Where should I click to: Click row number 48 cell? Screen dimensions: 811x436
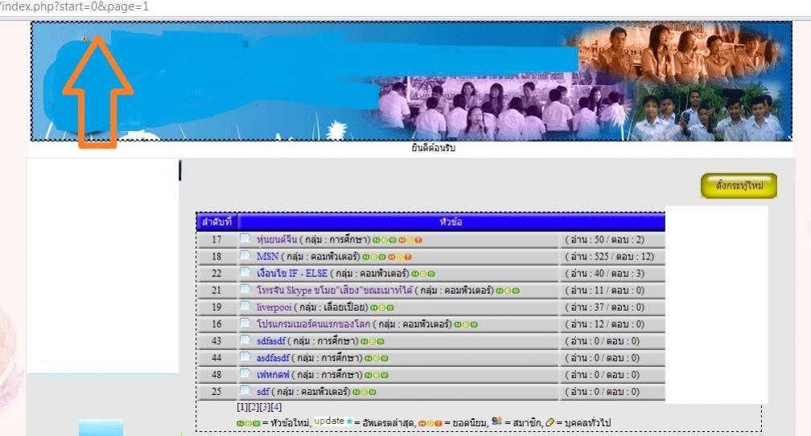pos(216,375)
